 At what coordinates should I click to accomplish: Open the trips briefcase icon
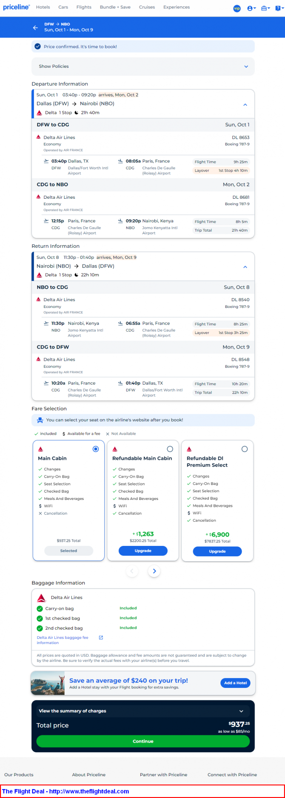[265, 8]
